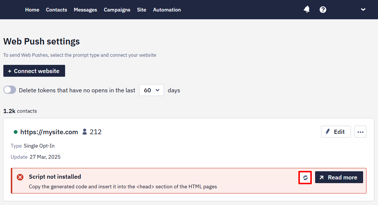Click the Connect website button
The image size is (378, 205).
click(x=34, y=71)
